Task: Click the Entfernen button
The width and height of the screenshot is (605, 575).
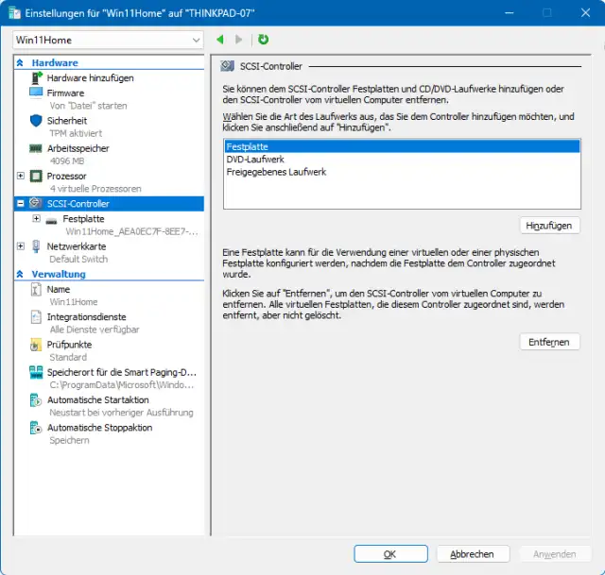Action: click(549, 342)
